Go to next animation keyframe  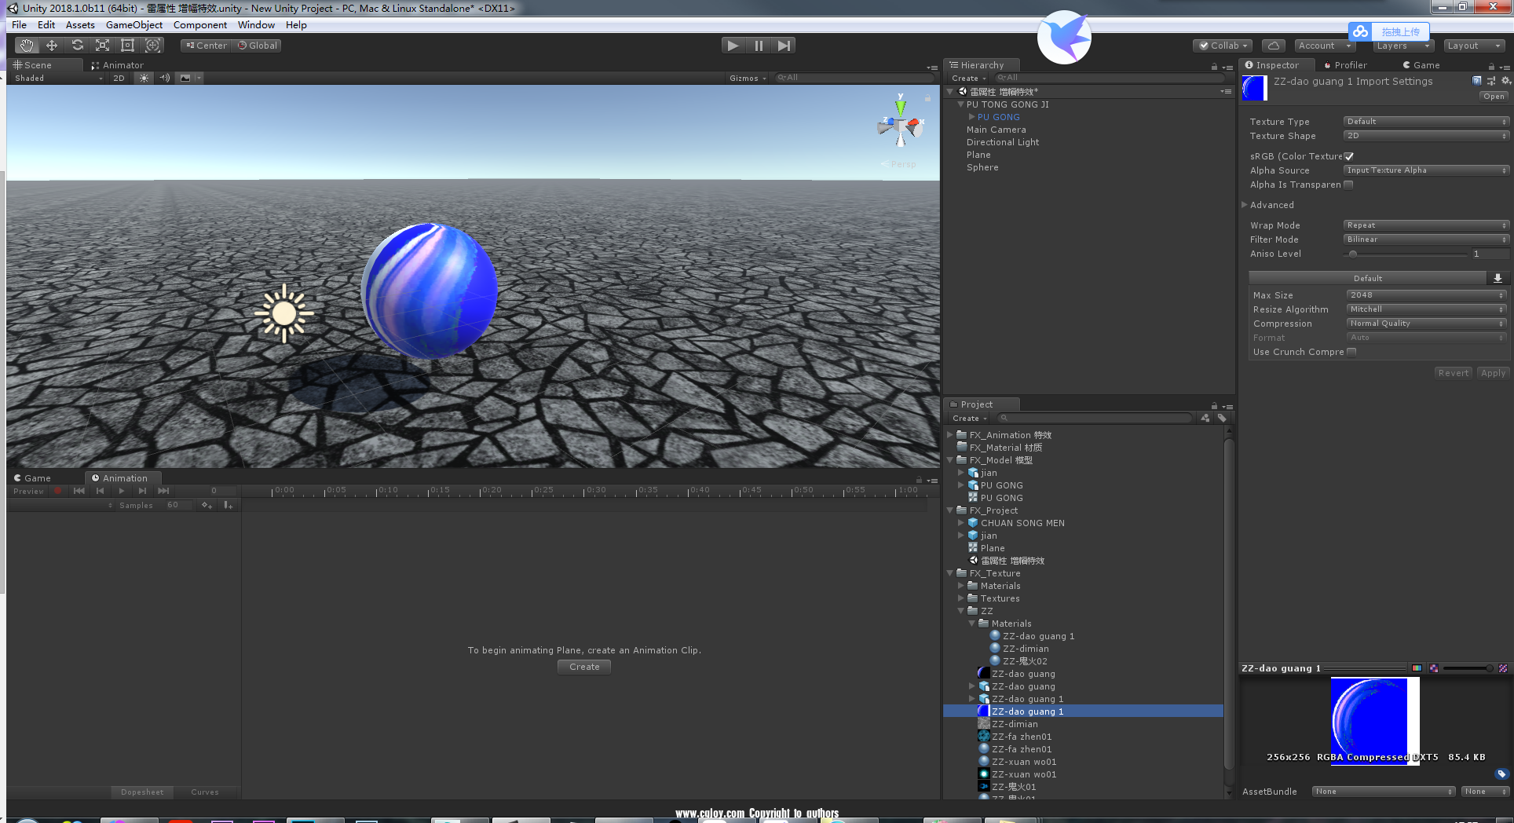tap(142, 491)
